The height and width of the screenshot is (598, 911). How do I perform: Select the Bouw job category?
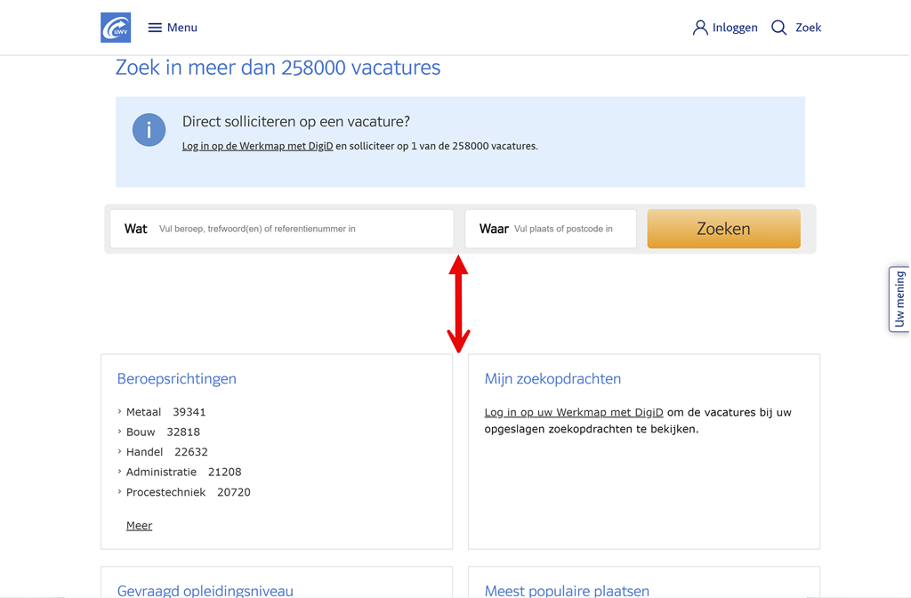141,432
